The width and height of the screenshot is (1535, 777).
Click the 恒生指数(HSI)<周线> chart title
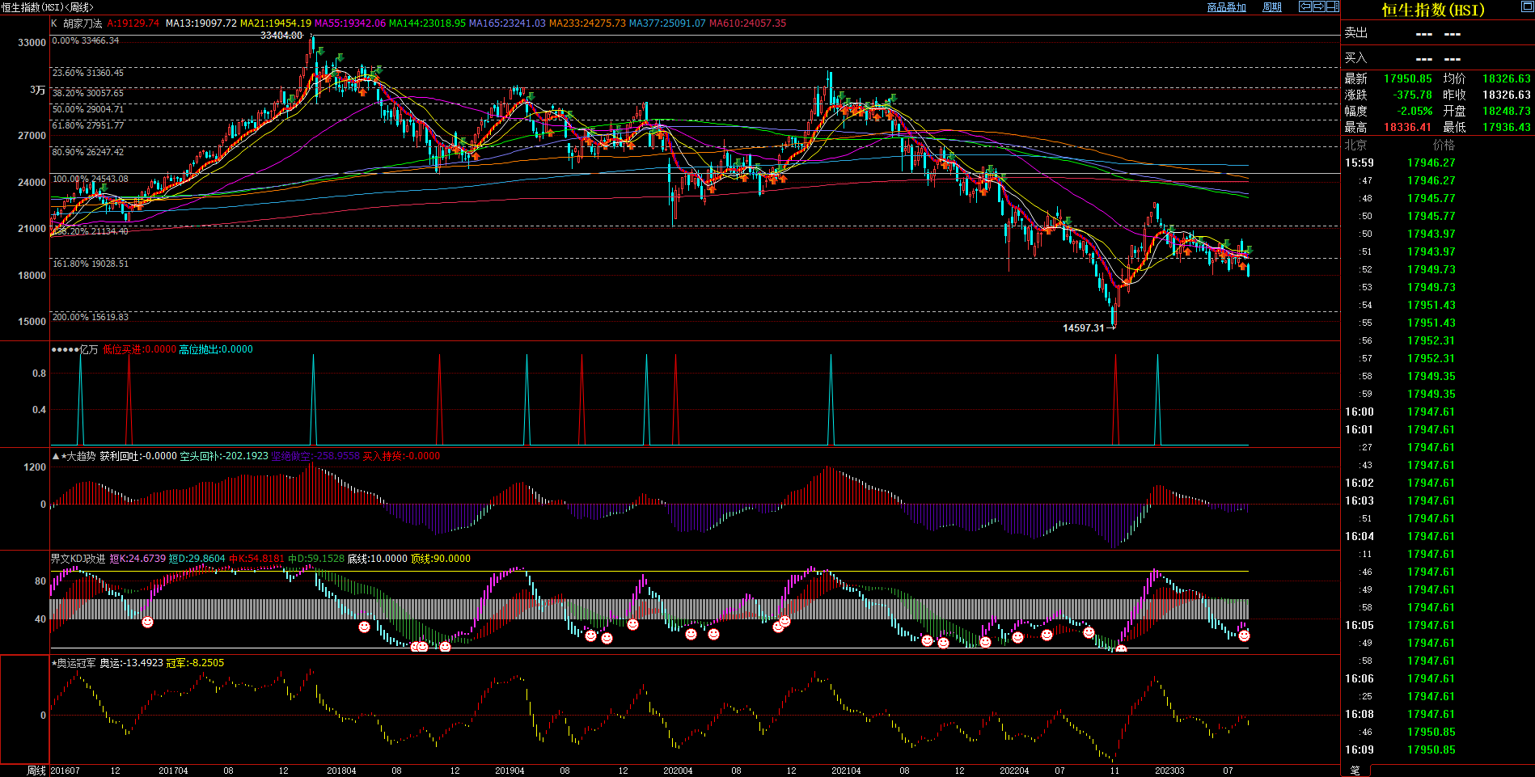(48, 7)
